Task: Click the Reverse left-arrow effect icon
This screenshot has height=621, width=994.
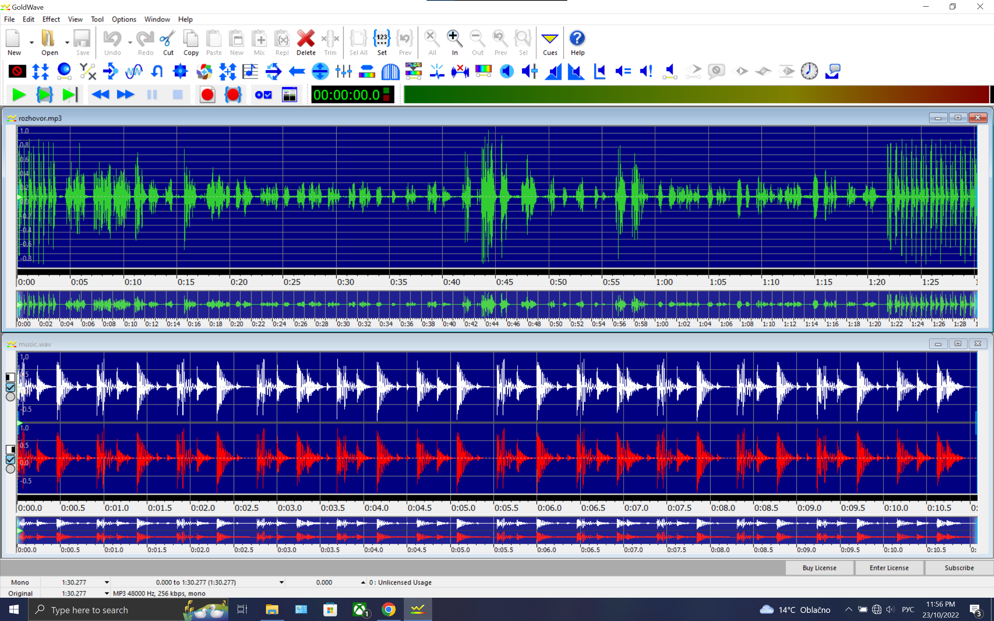Action: tap(297, 71)
